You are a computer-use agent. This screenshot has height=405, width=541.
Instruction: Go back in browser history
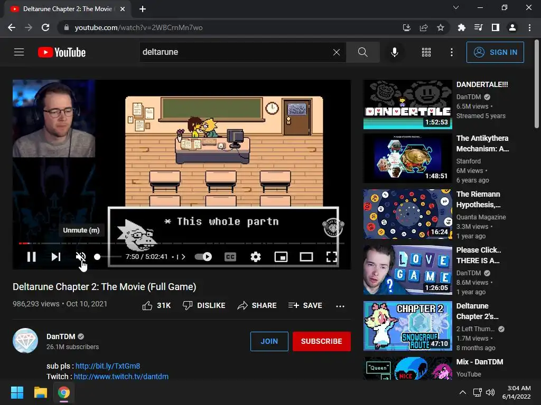point(12,27)
